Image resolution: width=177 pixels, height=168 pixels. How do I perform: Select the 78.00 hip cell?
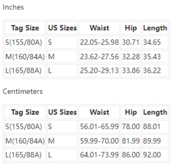tap(130, 127)
